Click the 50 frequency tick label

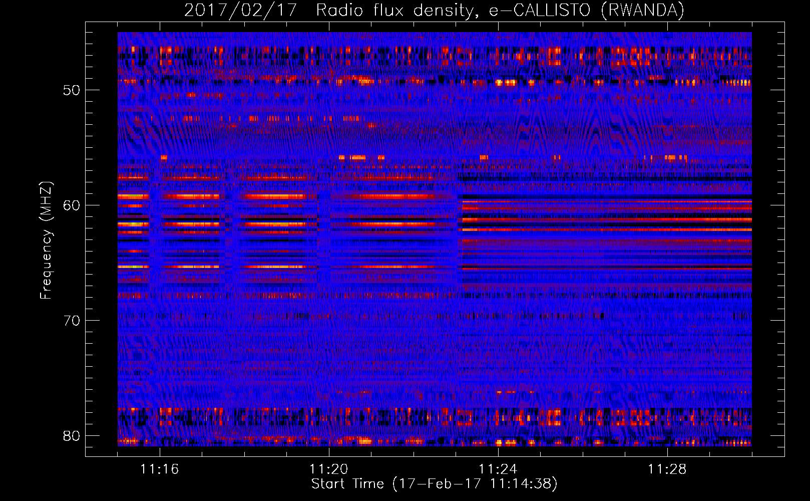coord(72,90)
